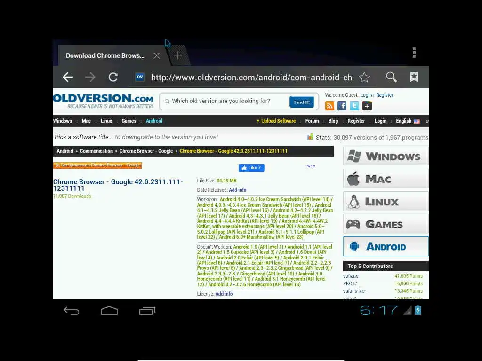Tap the Android home button
The height and width of the screenshot is (361, 482).
tap(109, 311)
